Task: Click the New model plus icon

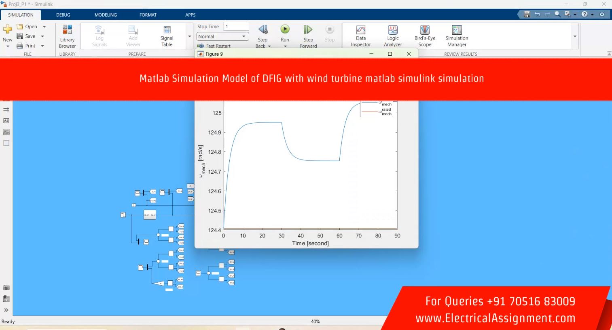Action: coord(8,29)
